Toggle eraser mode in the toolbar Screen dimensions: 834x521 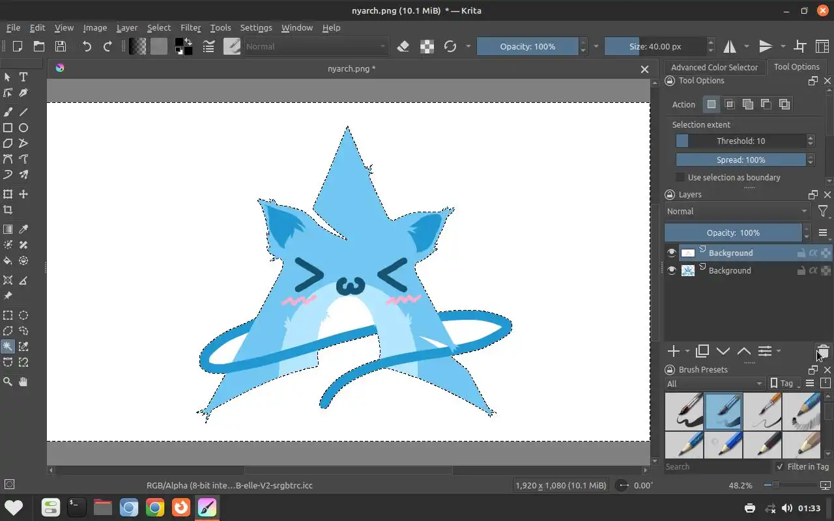pyautogui.click(x=403, y=46)
